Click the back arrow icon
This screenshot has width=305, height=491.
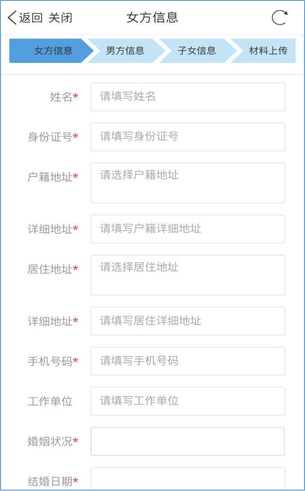click(x=12, y=18)
